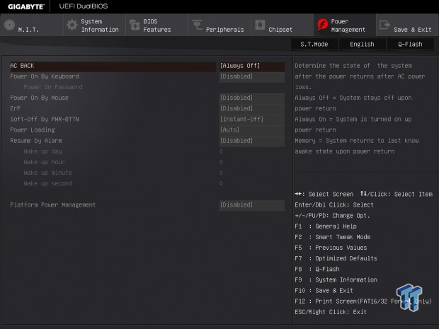
Task: Select the Power Loading label
Action: [33, 129]
